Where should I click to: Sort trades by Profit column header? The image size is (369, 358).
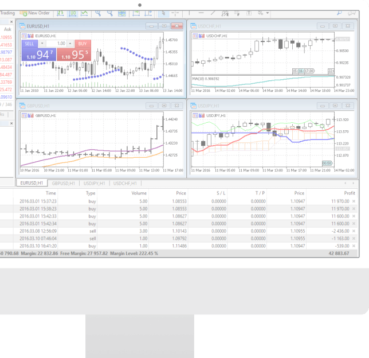point(350,193)
